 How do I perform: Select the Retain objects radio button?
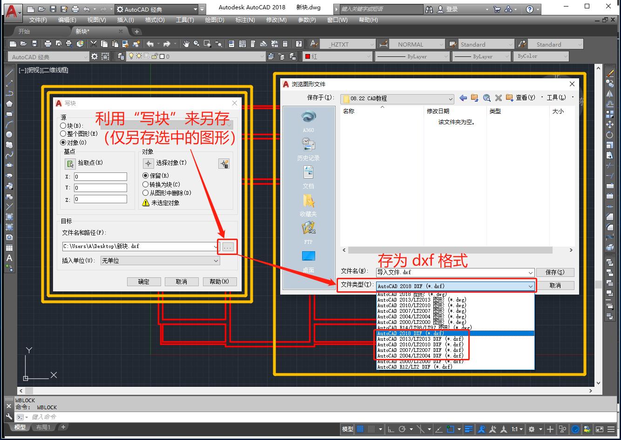coord(146,176)
